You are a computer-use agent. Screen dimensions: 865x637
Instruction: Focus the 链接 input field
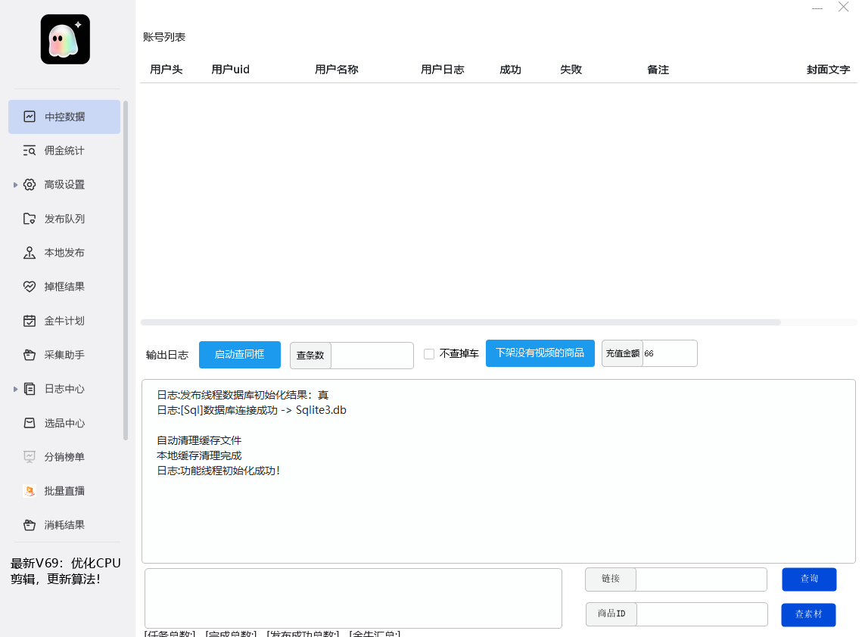tap(702, 579)
